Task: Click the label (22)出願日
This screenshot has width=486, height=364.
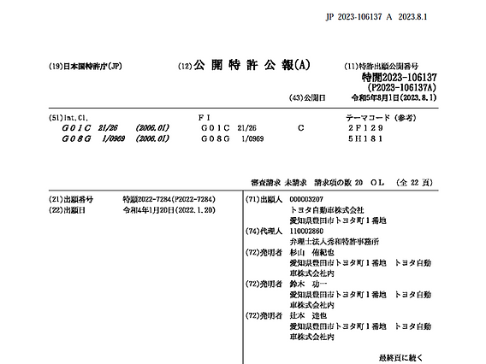Action: point(68,210)
